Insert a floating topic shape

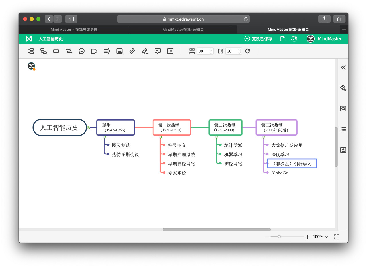coord(56,51)
